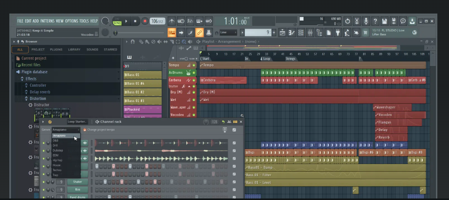This screenshot has height=200, width=449.
Task: Mute the Cerbera playlist track
Action: point(194,80)
